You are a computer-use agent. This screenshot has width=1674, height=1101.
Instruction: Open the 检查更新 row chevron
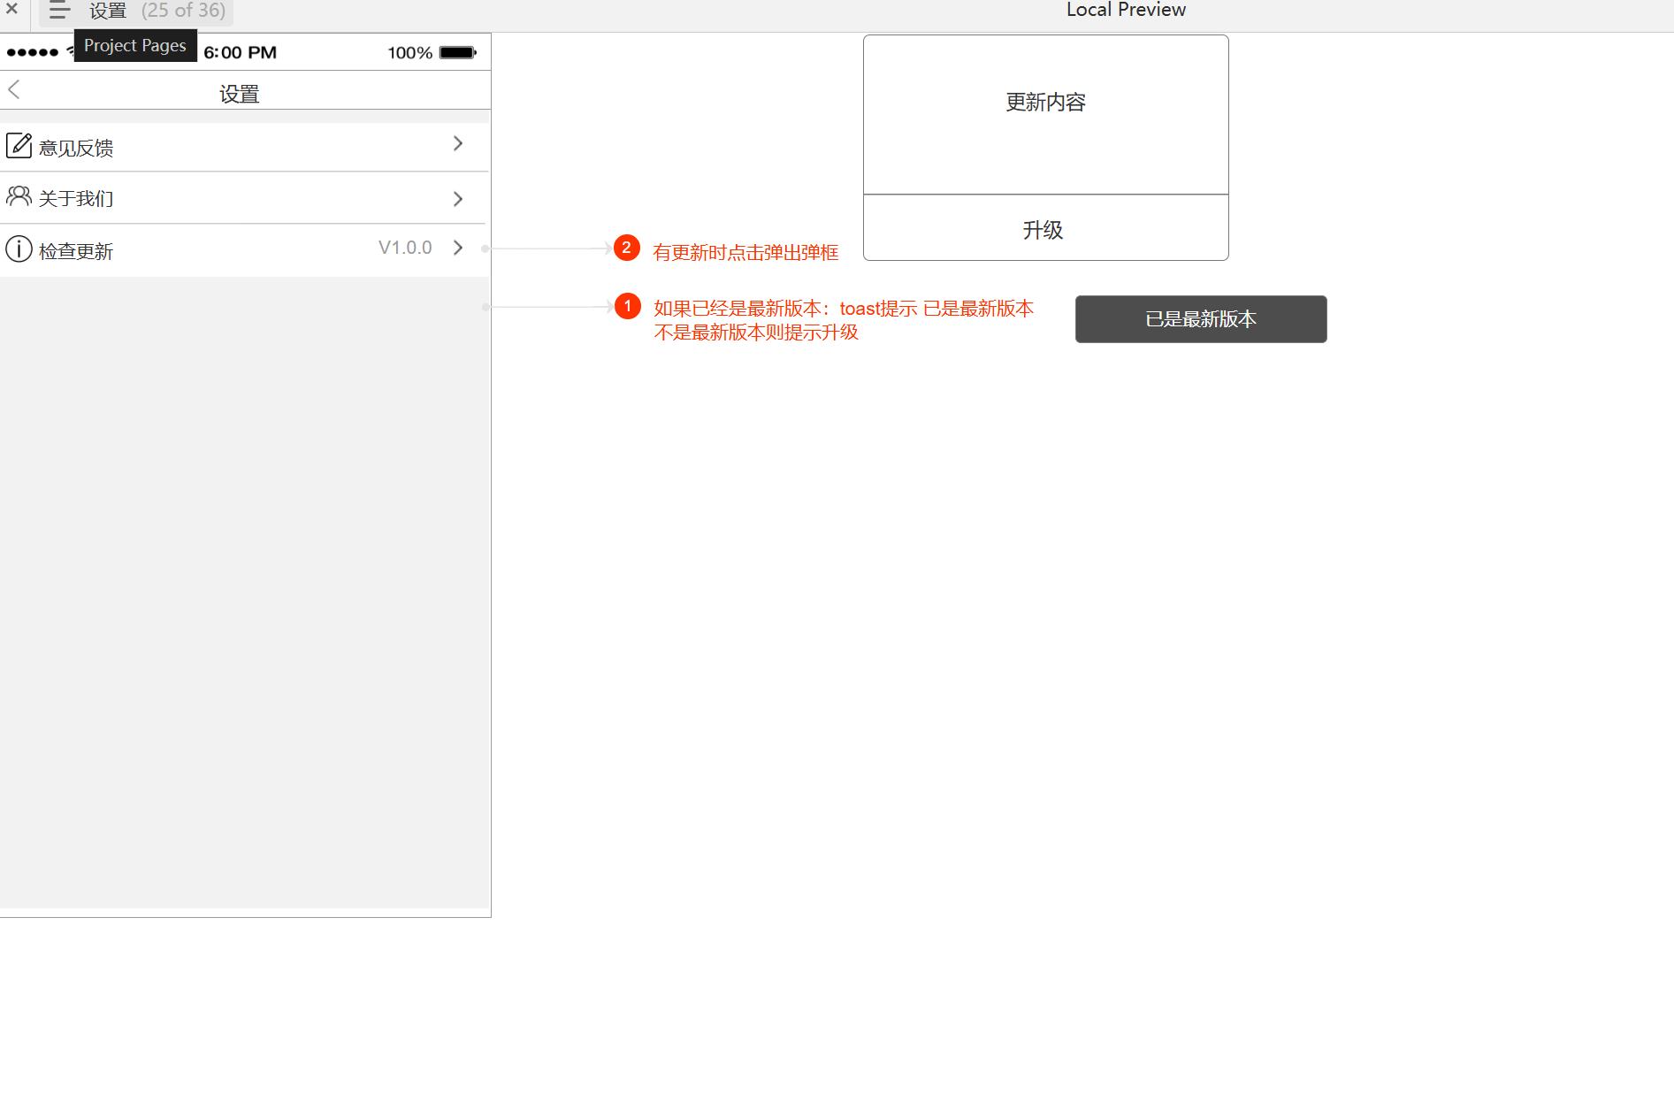coord(458,248)
